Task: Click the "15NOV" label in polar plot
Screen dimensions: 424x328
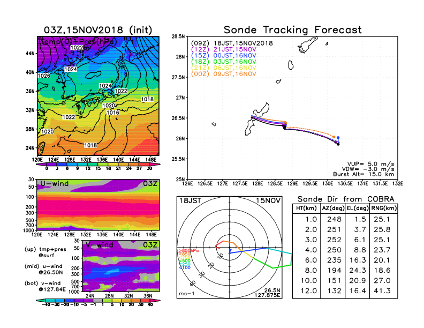Action: (268, 201)
